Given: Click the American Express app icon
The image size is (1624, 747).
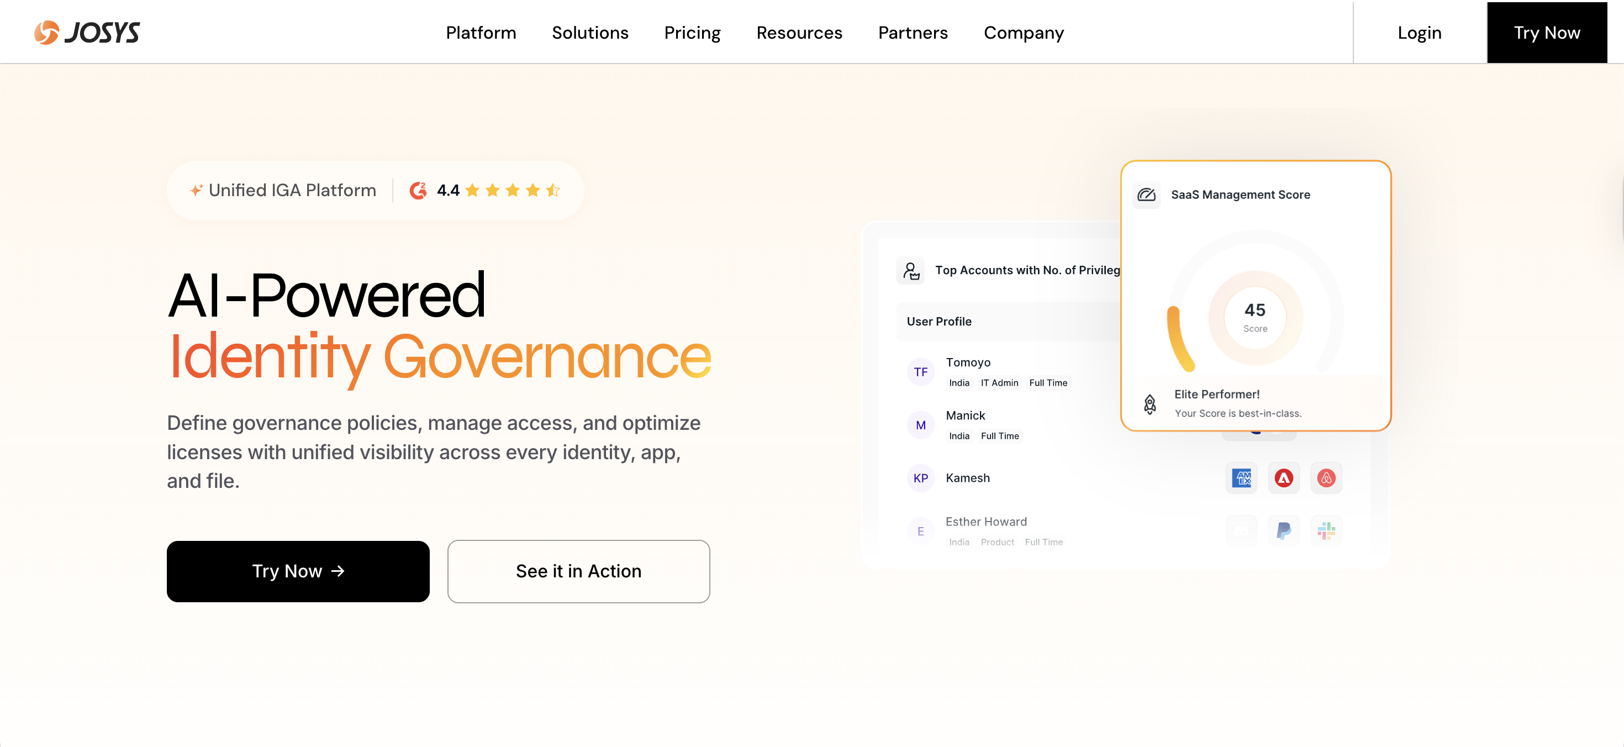Looking at the screenshot, I should point(1241,478).
